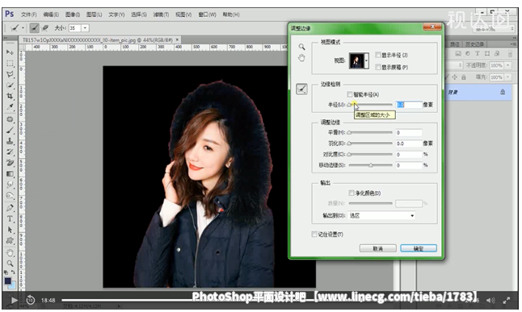The width and height of the screenshot is (522, 312).
Task: Choose the Refine Radius brush in options bar
Action: [34, 28]
